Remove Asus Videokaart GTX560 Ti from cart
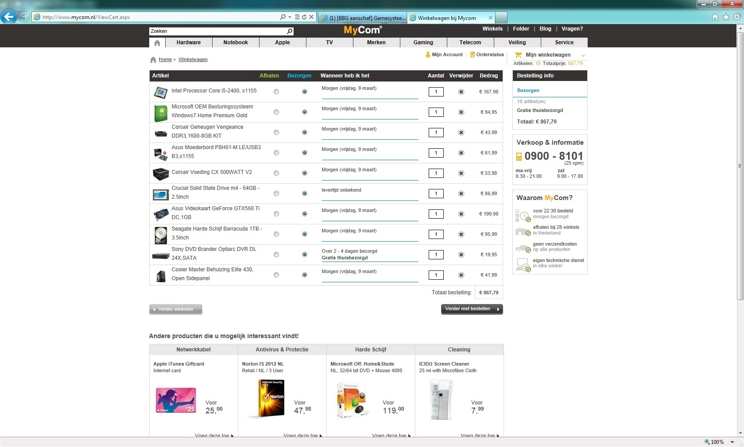Viewport: 744px width, 447px height. coord(461,214)
